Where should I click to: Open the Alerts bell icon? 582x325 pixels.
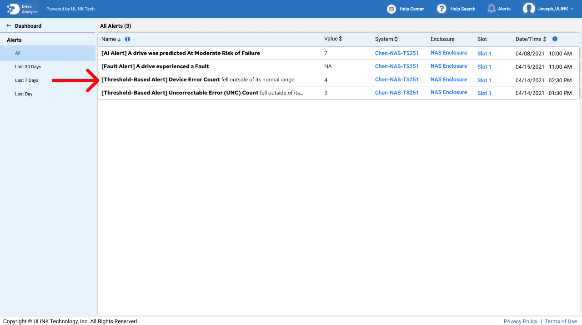491,9
